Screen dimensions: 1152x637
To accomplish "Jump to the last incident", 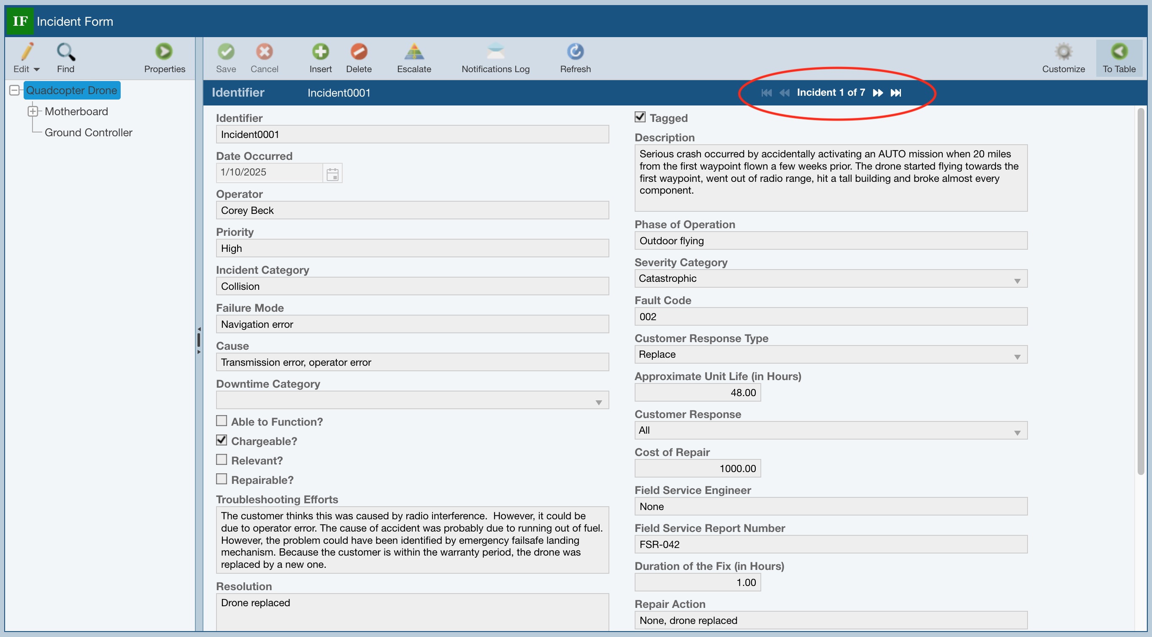I will pos(896,92).
